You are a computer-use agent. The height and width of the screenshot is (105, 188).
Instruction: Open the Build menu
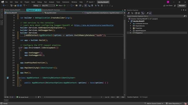click(x=33, y=2)
